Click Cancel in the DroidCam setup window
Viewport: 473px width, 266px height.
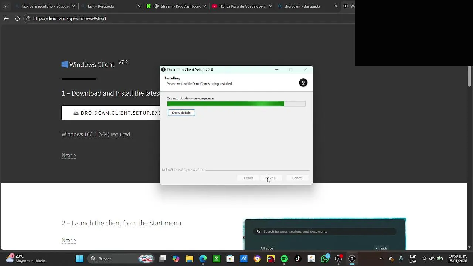coord(297,178)
